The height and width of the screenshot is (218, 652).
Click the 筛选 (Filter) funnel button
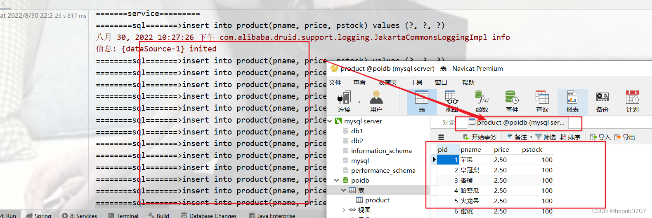(546, 137)
